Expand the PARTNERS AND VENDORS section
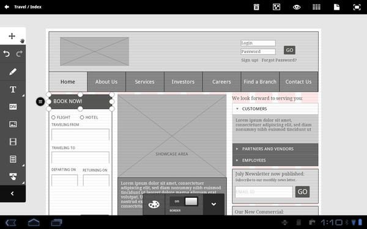Viewport: 367px width, 229px height. click(275, 149)
